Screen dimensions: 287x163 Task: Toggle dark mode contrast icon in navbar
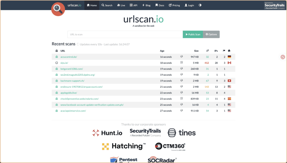pos(200,5)
